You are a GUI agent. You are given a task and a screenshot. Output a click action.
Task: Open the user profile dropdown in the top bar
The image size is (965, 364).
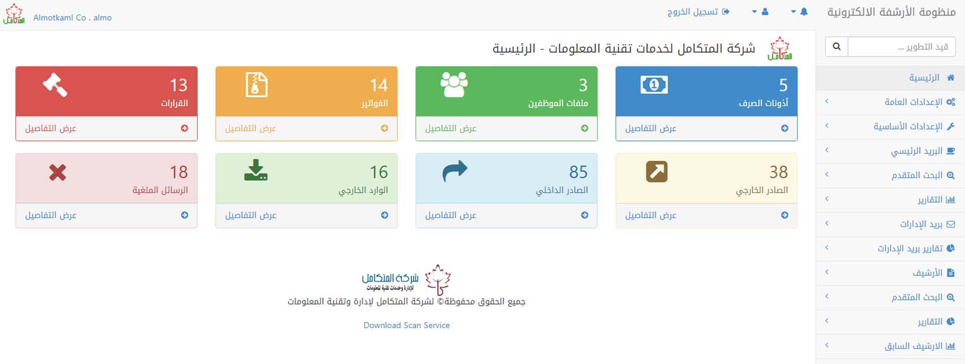pos(760,12)
